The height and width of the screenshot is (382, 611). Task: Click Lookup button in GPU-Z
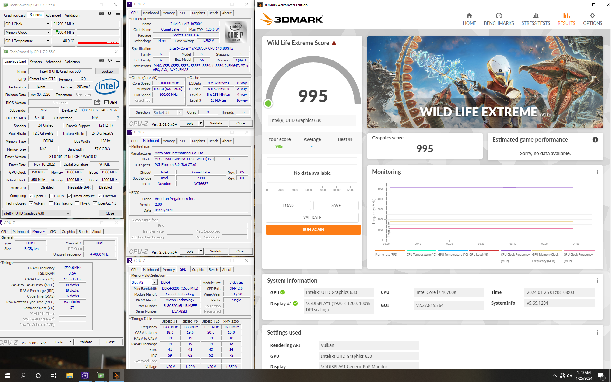click(x=107, y=71)
